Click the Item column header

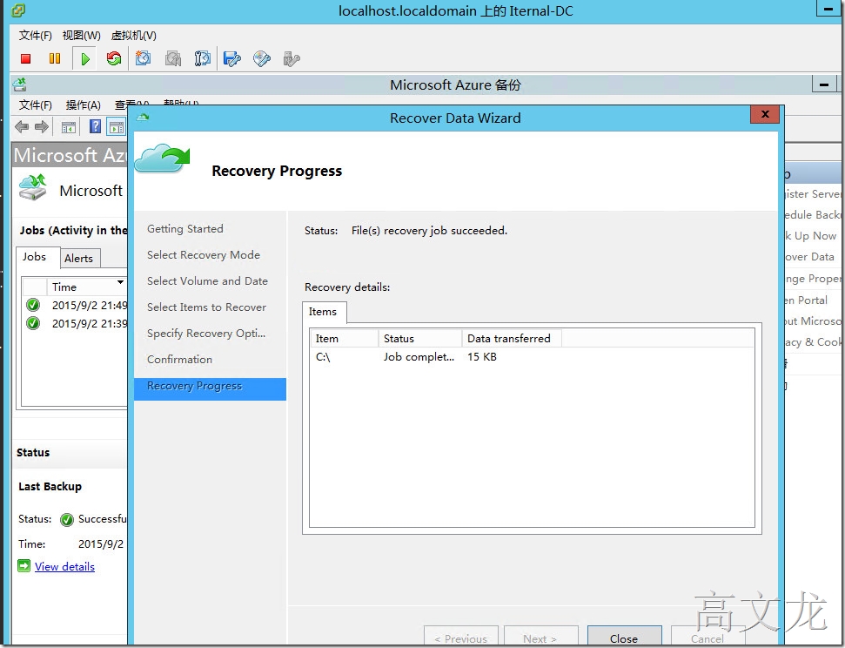345,338
